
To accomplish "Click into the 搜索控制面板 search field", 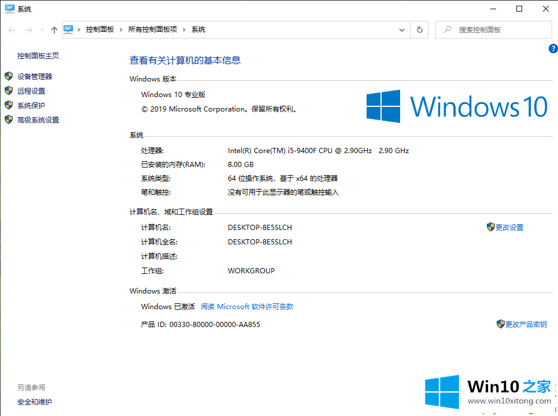I will coord(497,29).
